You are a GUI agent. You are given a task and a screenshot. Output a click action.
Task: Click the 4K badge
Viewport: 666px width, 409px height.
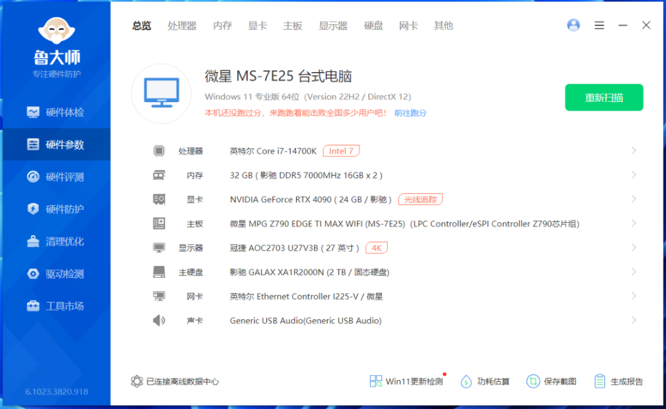376,248
